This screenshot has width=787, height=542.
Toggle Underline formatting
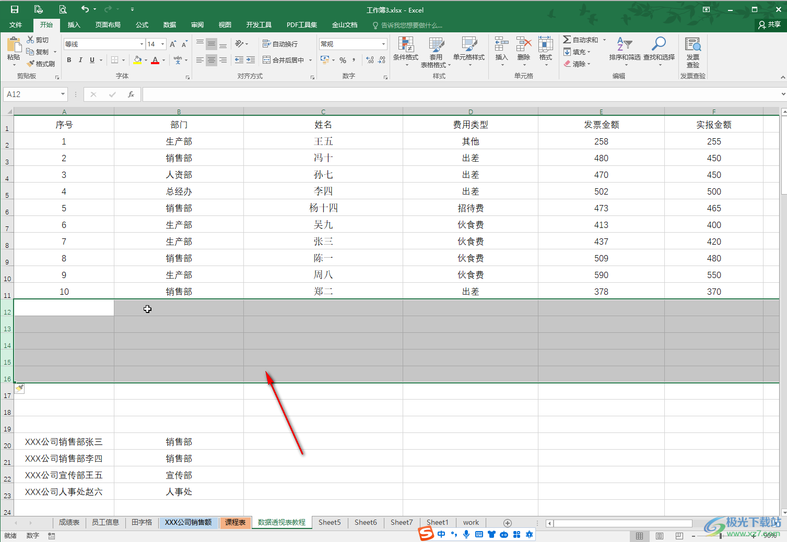(x=92, y=60)
